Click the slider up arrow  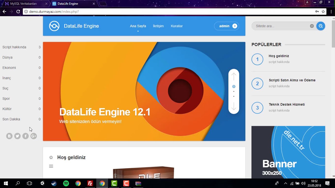[x=234, y=77]
